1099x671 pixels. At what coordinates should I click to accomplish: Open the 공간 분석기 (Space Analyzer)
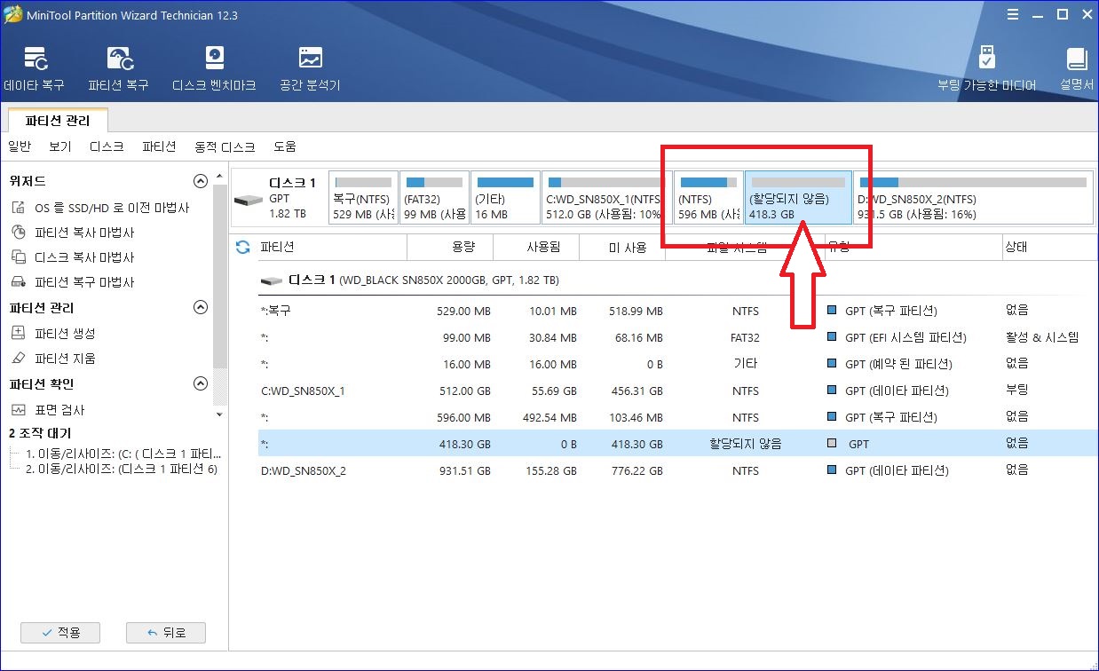click(x=310, y=69)
